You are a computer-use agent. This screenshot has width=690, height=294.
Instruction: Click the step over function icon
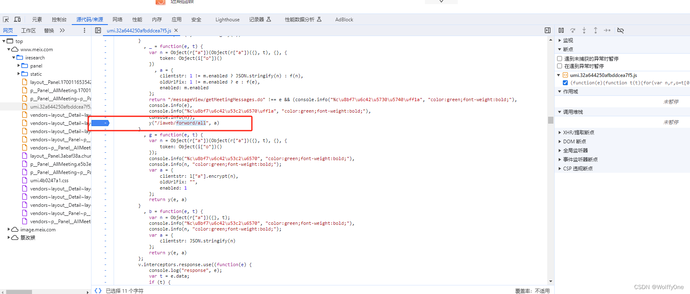point(573,30)
